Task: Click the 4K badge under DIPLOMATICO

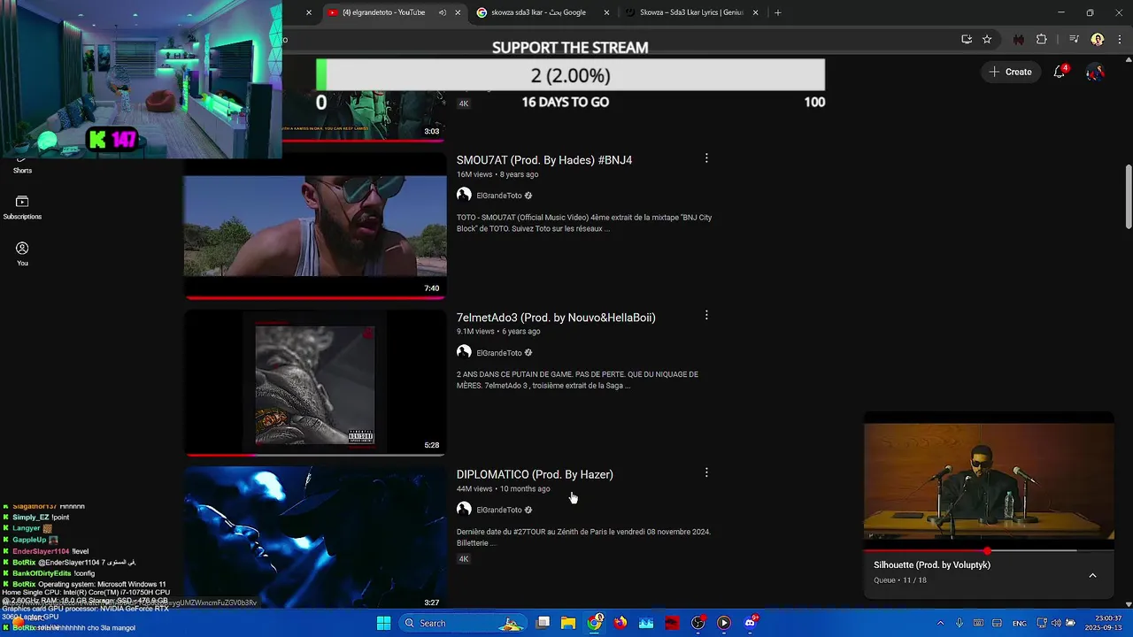Action: coord(463,559)
